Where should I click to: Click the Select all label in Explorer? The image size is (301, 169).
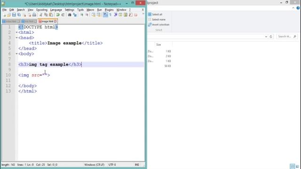pos(157,15)
